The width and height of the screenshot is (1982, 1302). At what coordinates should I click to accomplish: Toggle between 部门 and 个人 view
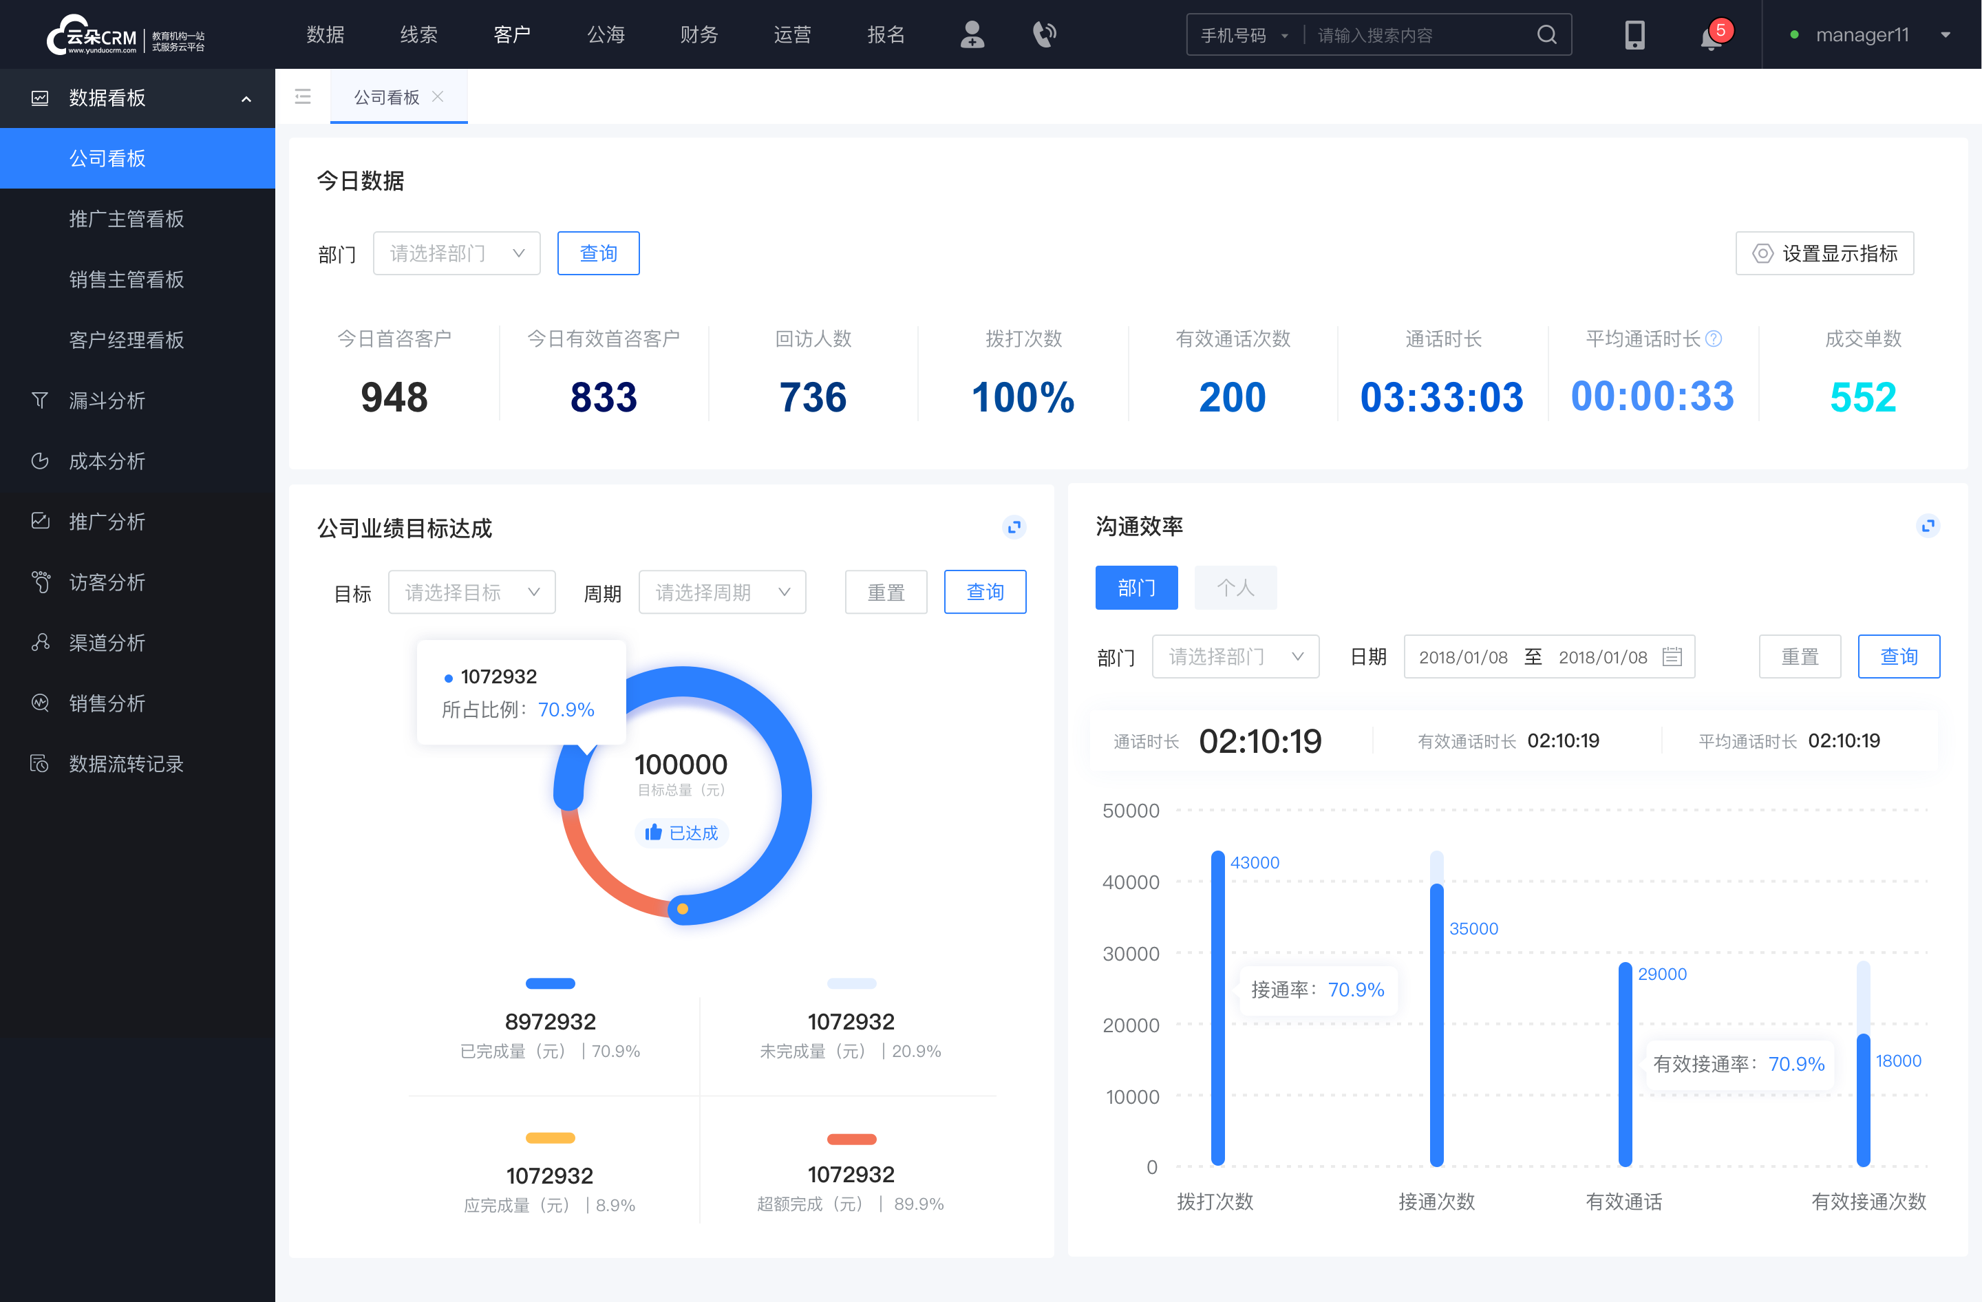[x=1230, y=587]
